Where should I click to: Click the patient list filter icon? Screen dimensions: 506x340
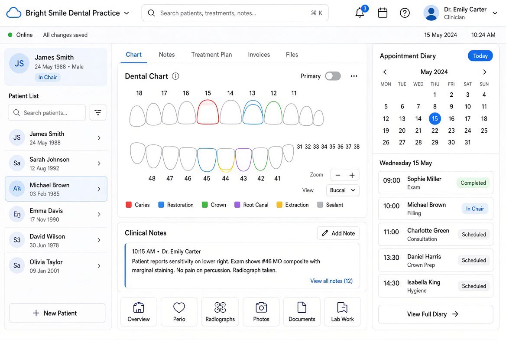tap(98, 112)
